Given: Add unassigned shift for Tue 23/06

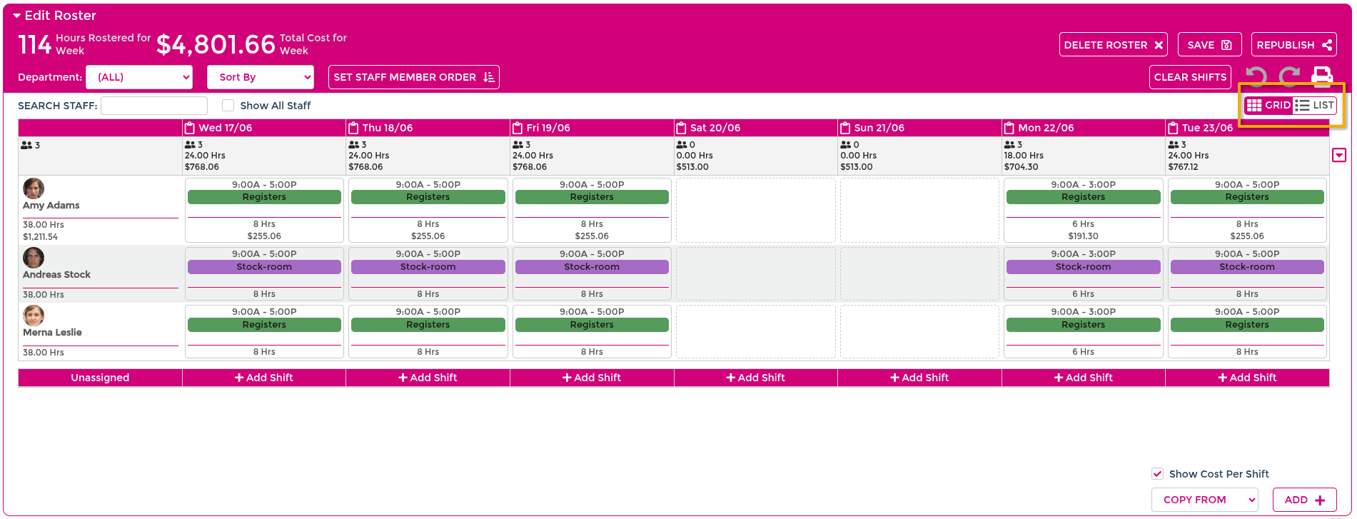Looking at the screenshot, I should point(1247,378).
